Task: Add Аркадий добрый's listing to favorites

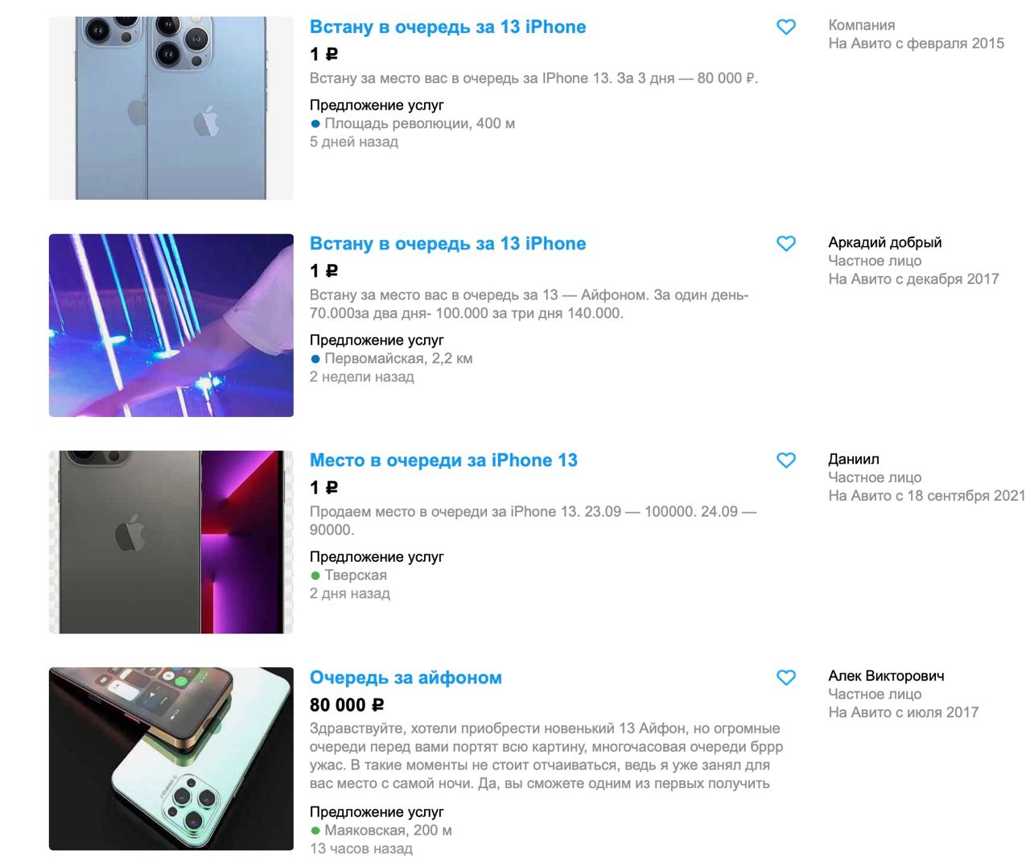Action: 786,244
